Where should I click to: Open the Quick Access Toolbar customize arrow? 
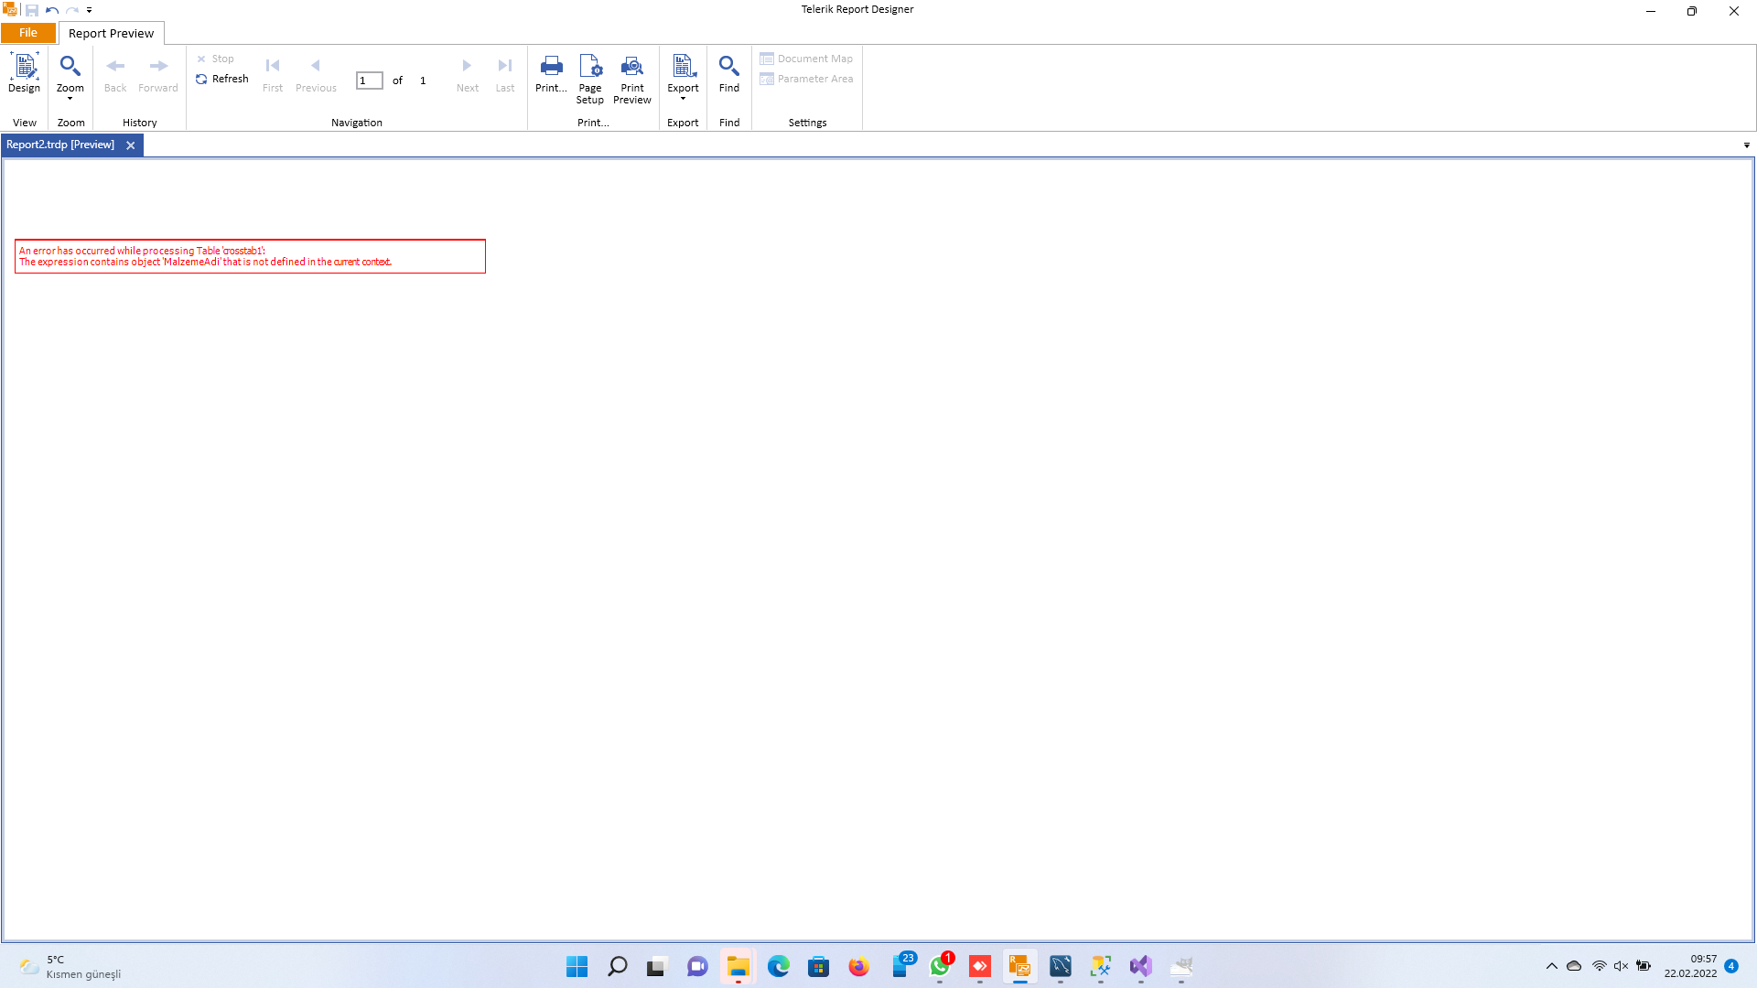point(89,10)
